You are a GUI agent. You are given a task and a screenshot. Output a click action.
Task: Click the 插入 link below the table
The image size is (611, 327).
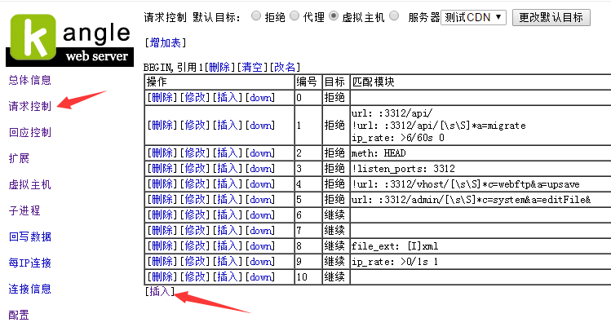[x=159, y=291]
